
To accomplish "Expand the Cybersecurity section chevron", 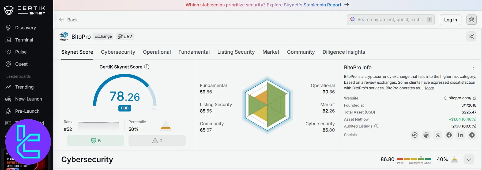I will point(469,160).
